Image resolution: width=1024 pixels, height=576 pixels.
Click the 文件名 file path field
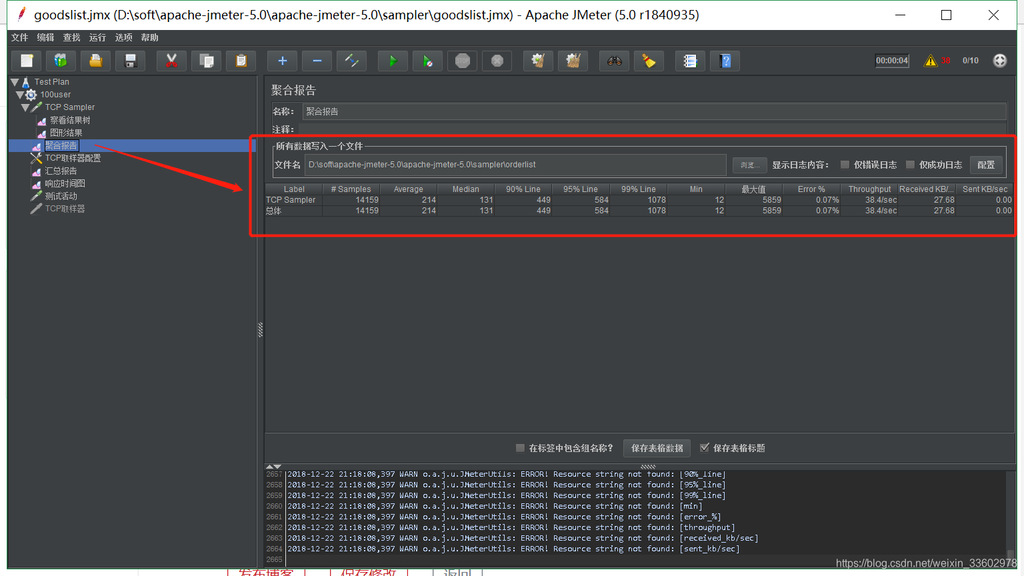pos(515,165)
